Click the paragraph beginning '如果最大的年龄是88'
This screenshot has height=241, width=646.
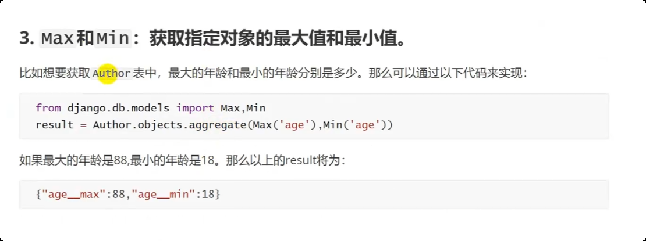181,160
